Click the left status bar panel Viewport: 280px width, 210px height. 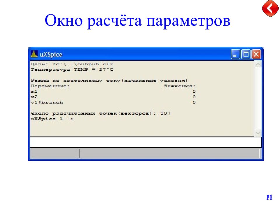(54, 153)
